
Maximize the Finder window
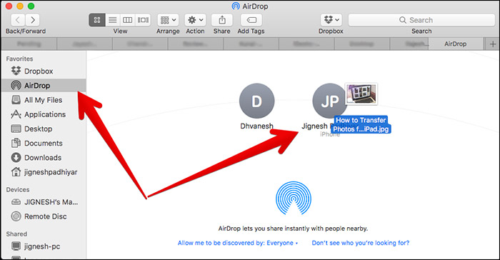pyautogui.click(x=31, y=6)
